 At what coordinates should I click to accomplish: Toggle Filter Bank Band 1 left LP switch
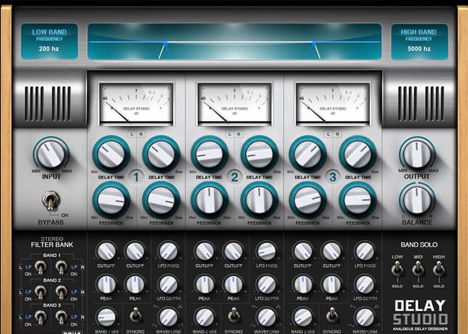(x=40, y=267)
